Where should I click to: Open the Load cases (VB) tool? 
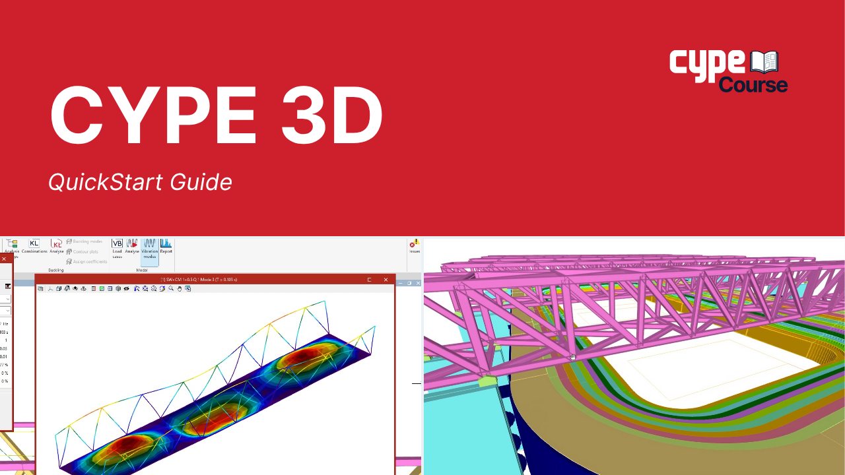118,247
